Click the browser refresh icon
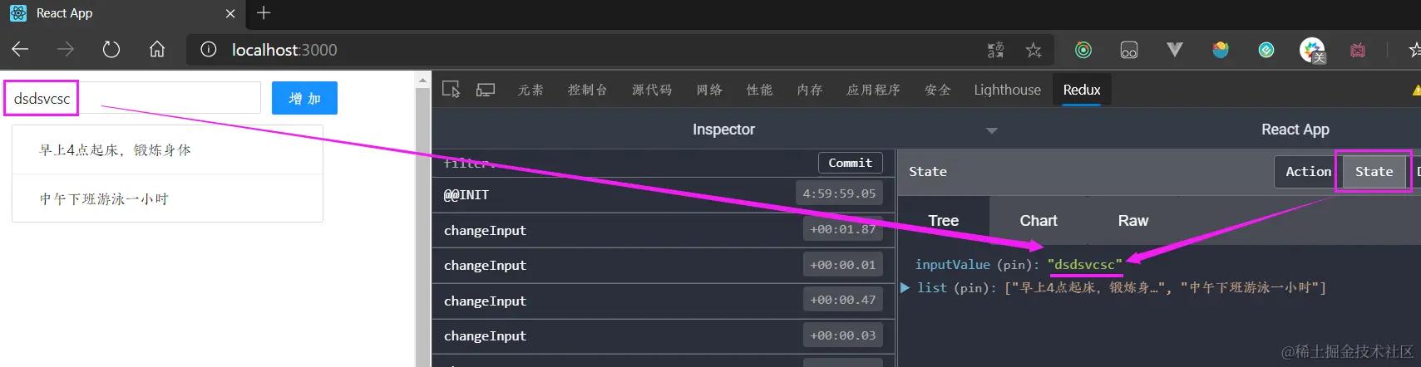 point(111,50)
